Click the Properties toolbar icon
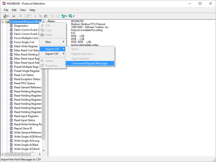 (x=28, y=16)
